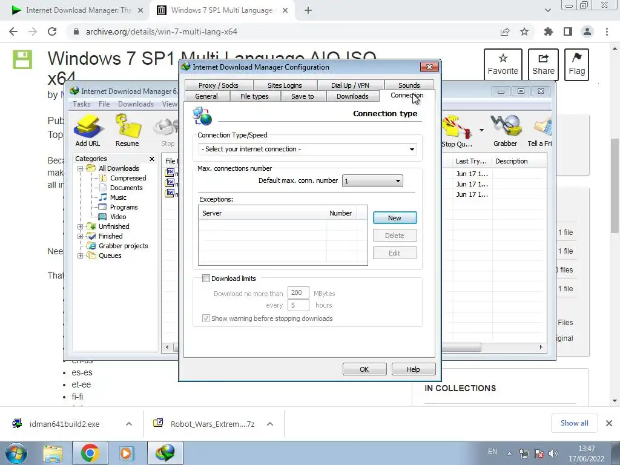Expand the Unfinished tree node
This screenshot has height=465, width=620.
[81, 226]
